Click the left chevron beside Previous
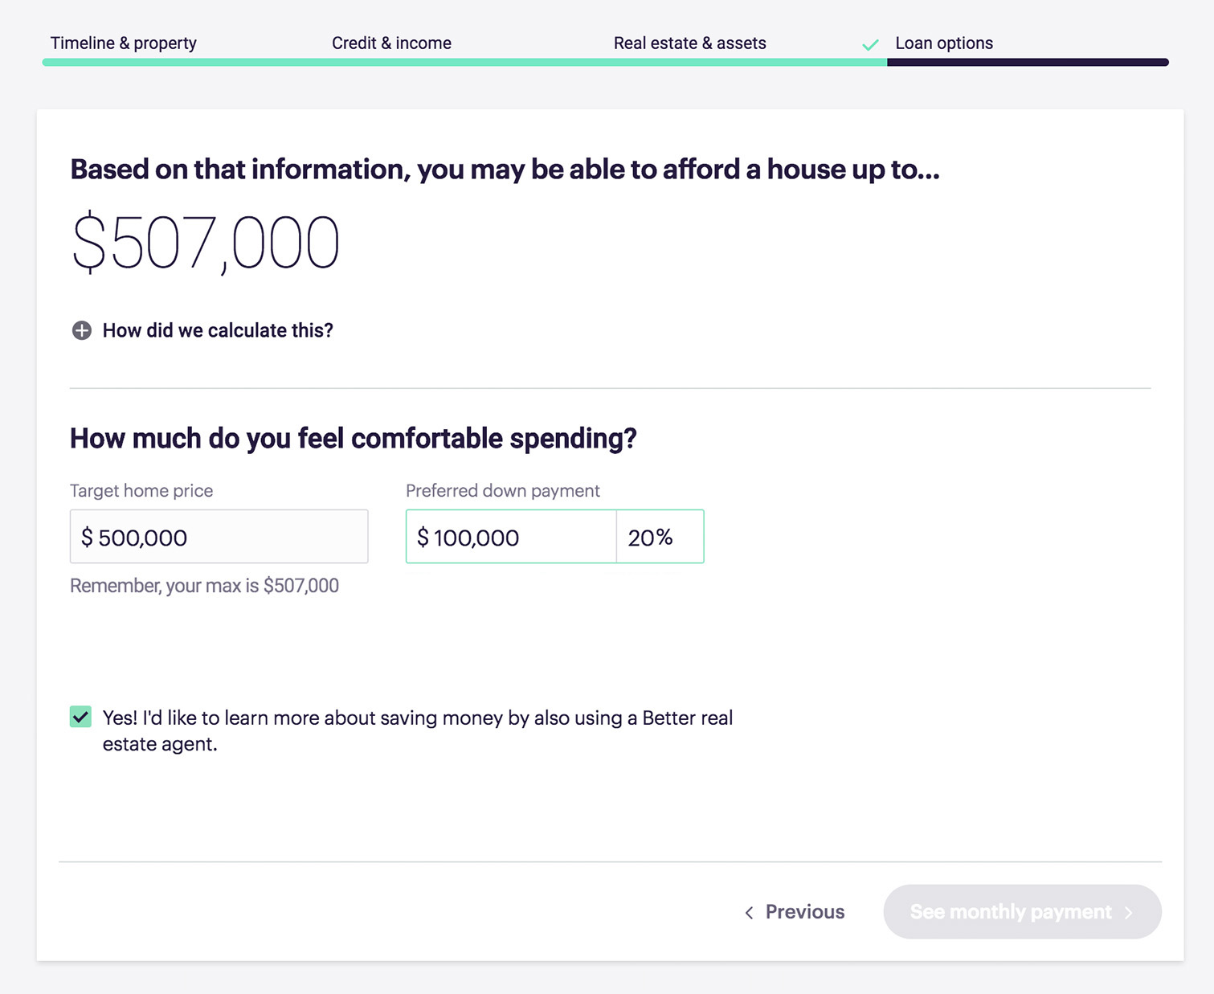Image resolution: width=1214 pixels, height=994 pixels. pos(749,912)
